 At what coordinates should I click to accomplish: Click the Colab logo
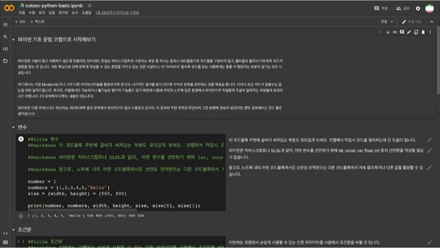coord(9,8)
